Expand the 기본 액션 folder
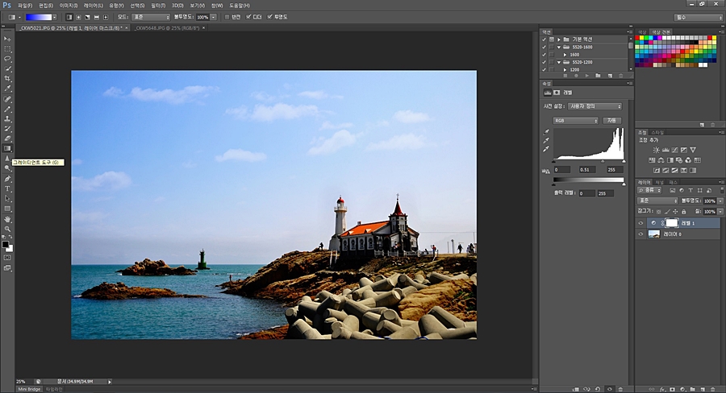 click(559, 39)
